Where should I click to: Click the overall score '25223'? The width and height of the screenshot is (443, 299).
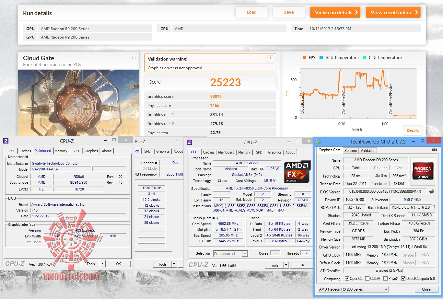pos(226,82)
